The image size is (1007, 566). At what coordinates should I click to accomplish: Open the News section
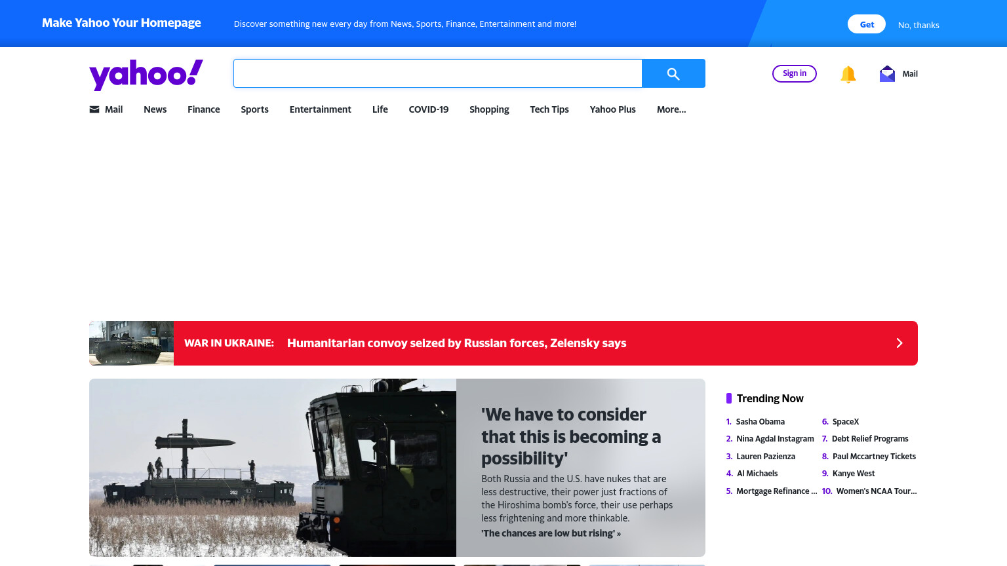[155, 109]
